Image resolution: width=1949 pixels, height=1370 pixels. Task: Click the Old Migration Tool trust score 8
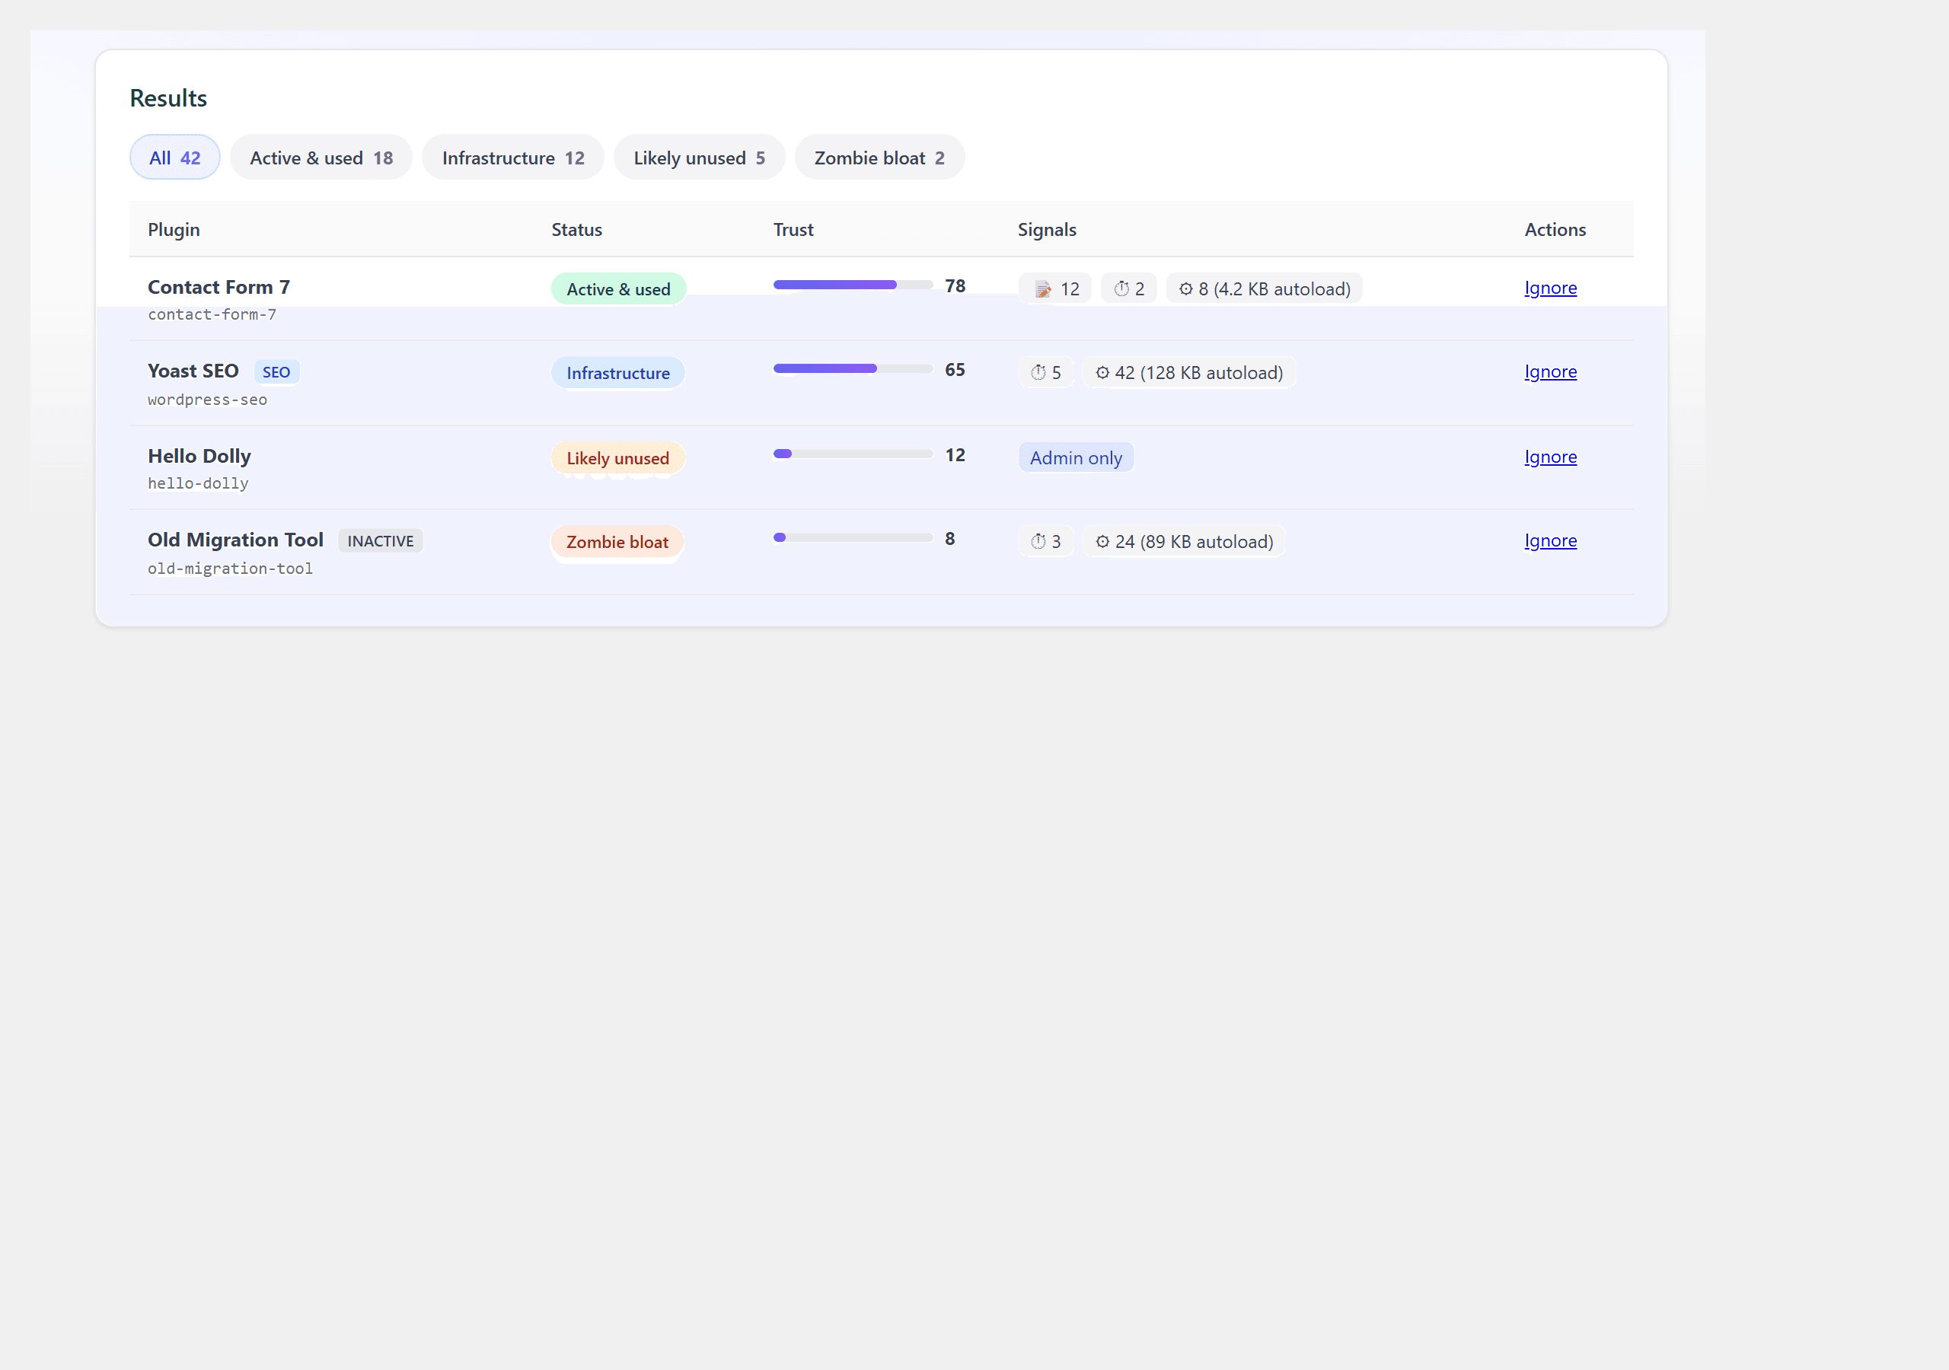950,539
